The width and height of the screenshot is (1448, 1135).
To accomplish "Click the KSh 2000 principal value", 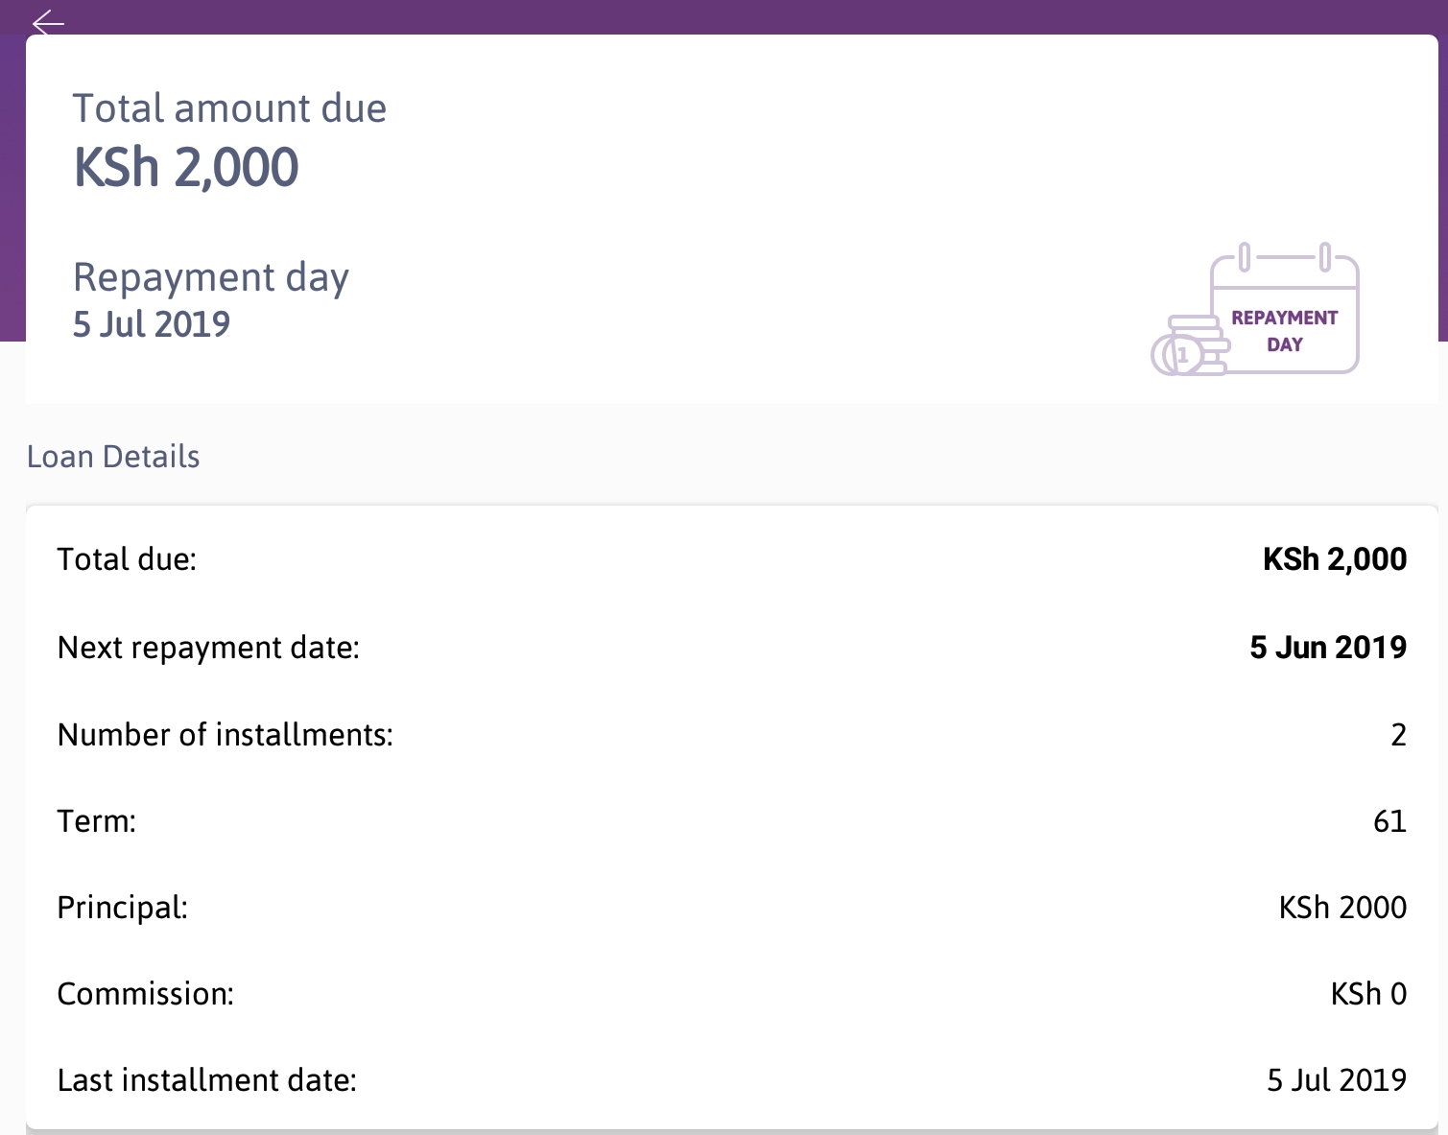I will pos(1342,908).
